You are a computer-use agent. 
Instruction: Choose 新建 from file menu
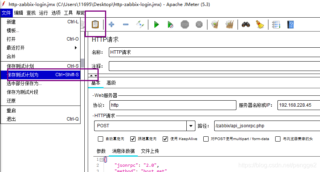coord(40,22)
